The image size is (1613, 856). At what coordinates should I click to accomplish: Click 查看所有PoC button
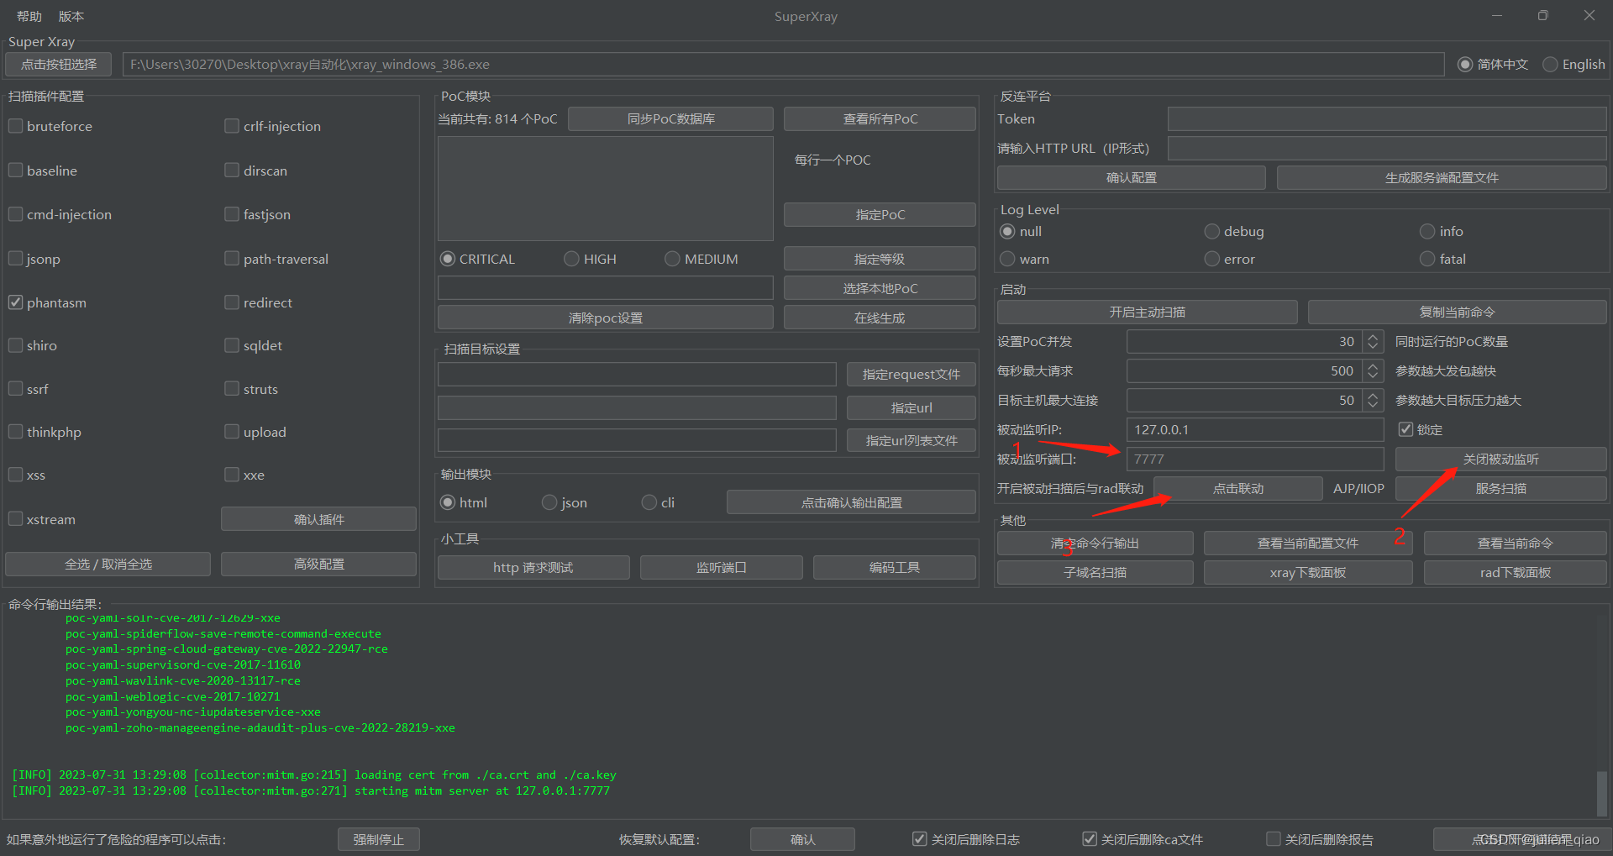[880, 119]
